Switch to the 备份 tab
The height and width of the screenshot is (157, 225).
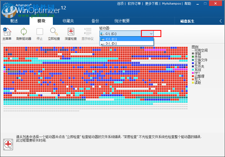coord(95,21)
